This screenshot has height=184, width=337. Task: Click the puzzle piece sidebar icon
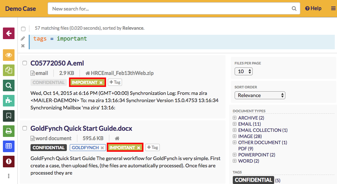[x=9, y=101]
